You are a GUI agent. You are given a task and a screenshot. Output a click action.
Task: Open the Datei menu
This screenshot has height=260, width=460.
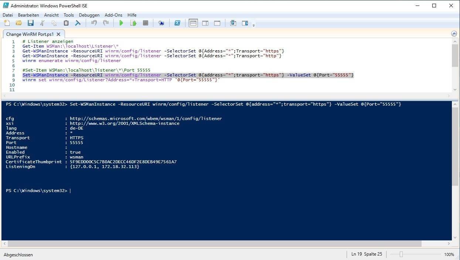click(x=8, y=15)
